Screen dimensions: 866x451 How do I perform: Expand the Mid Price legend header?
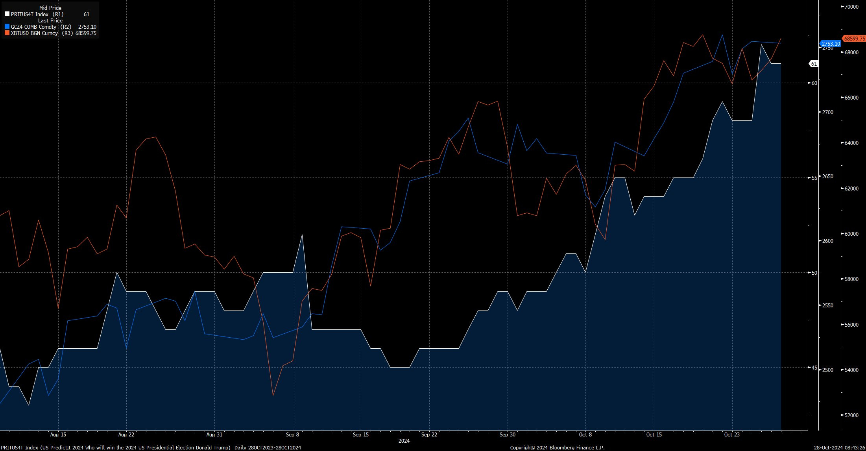(50, 8)
